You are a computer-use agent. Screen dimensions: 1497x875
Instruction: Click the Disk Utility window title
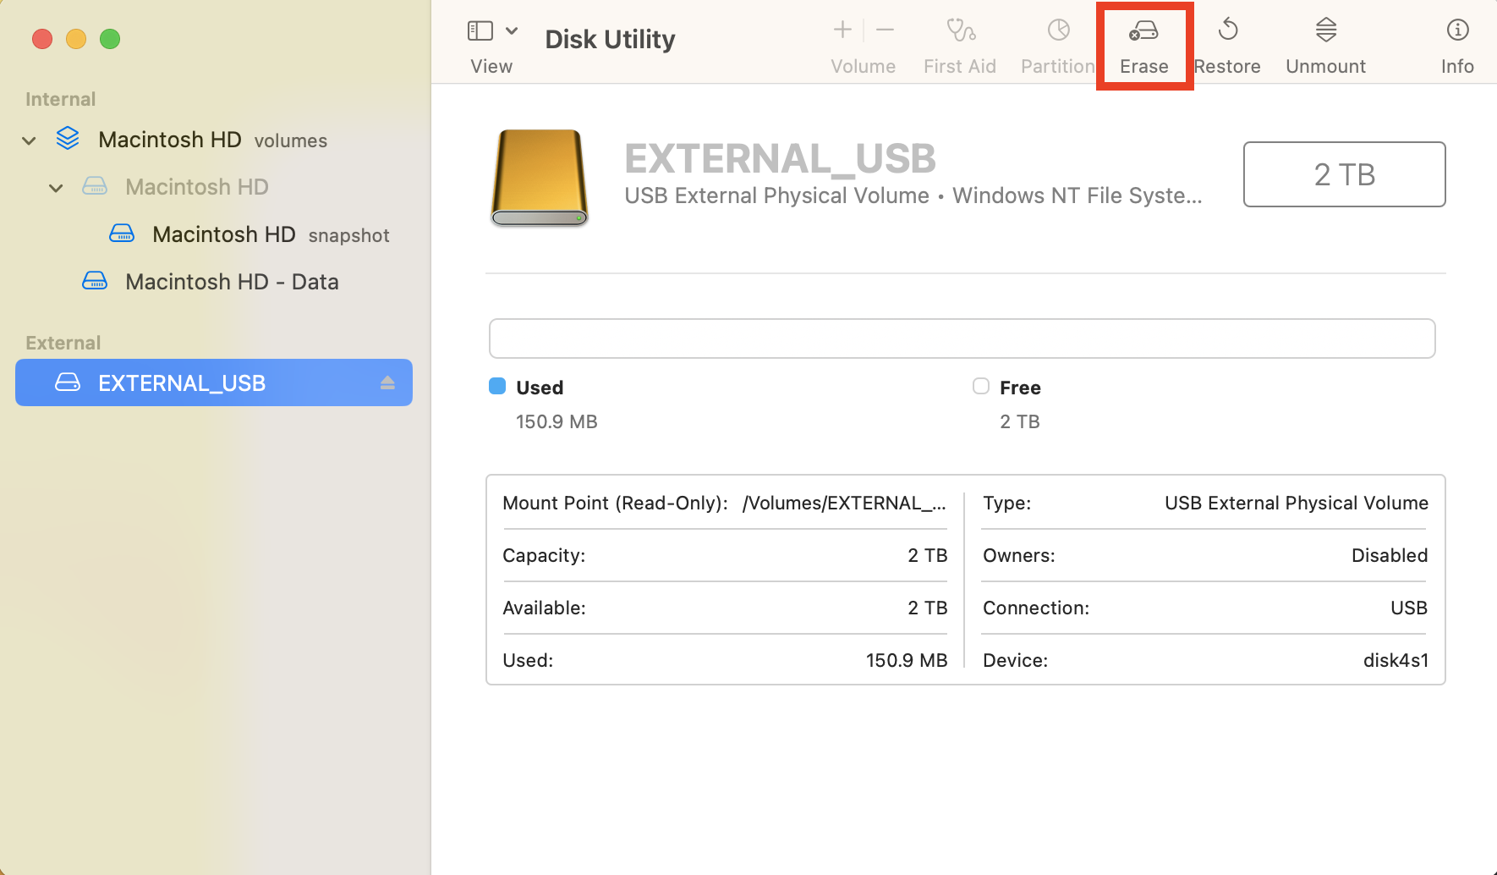point(610,39)
